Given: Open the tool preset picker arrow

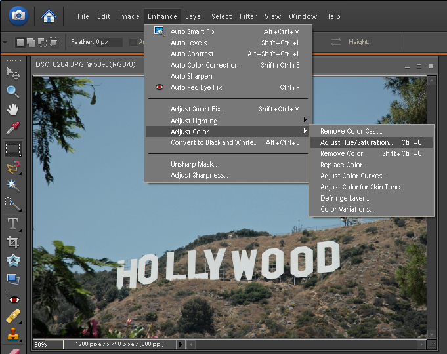Looking at the screenshot, I should (5, 43).
